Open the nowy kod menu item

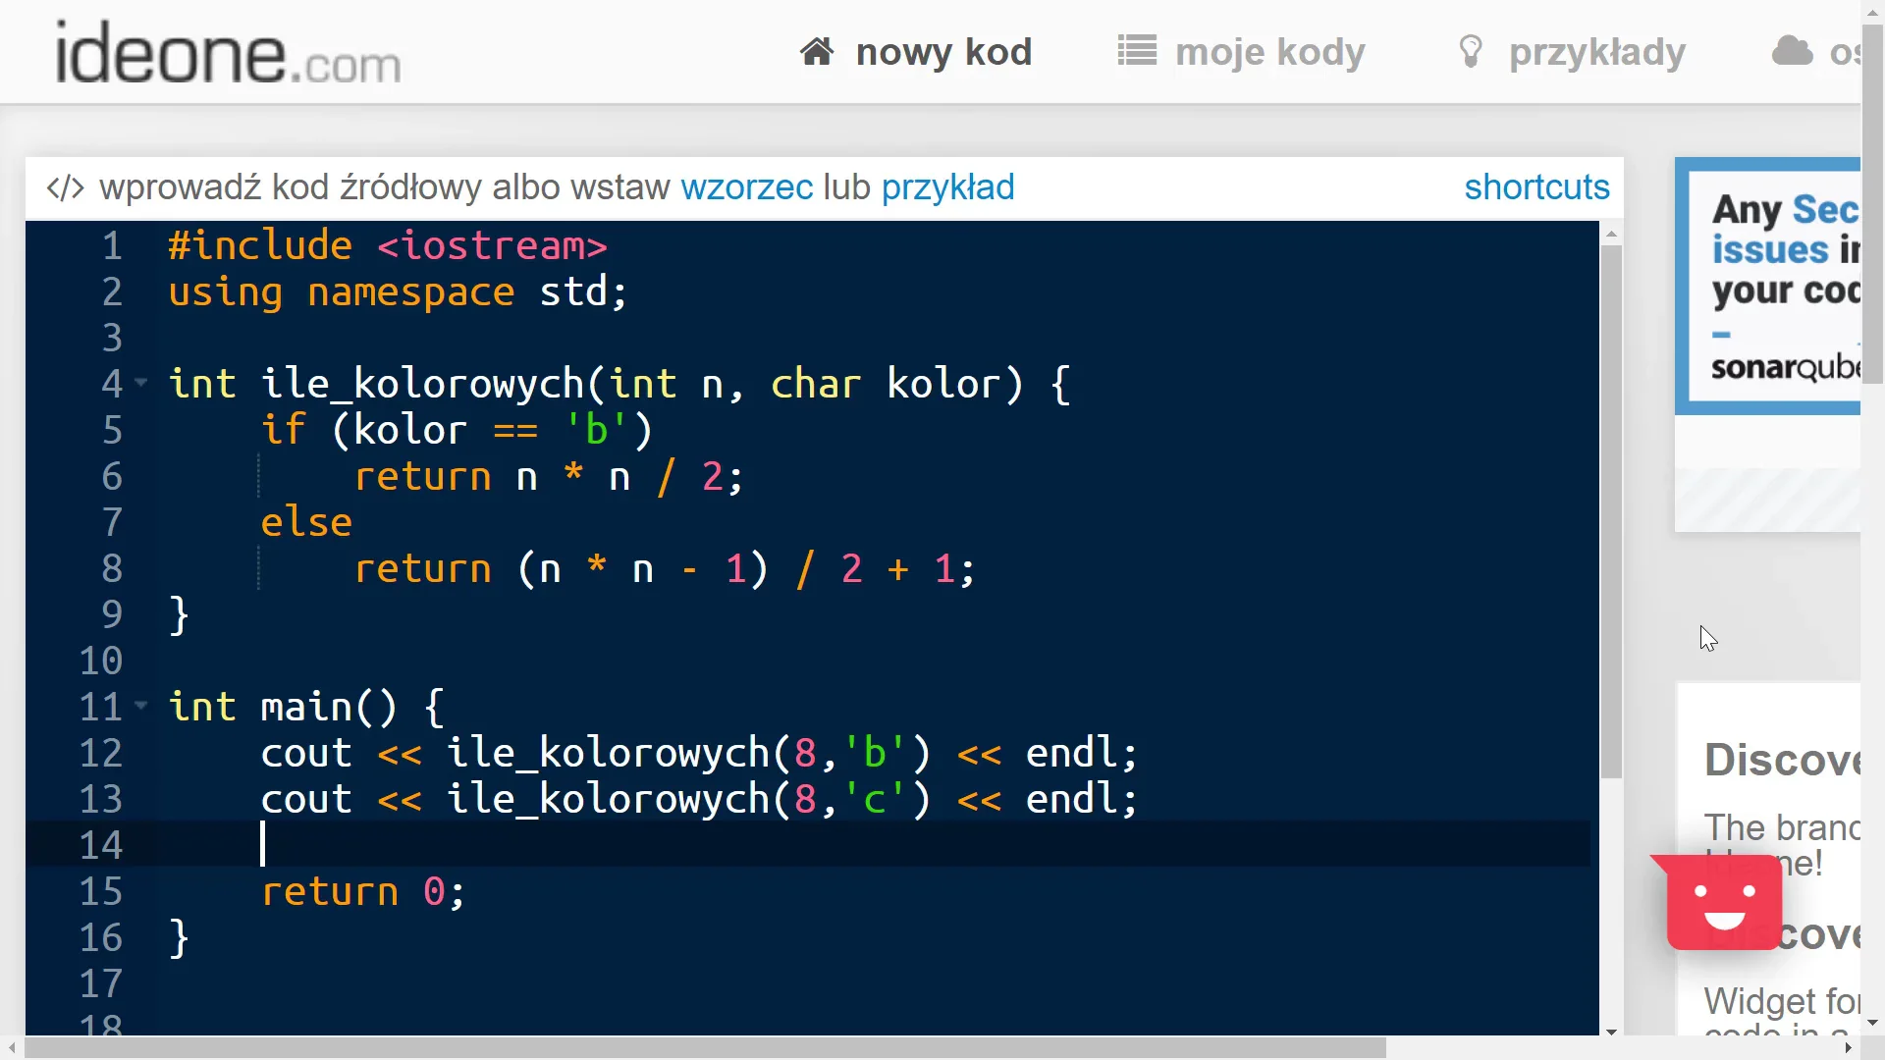(x=942, y=52)
